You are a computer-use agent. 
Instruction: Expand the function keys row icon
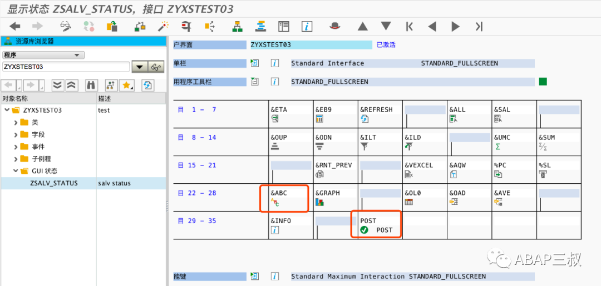254,276
